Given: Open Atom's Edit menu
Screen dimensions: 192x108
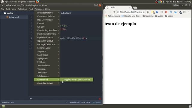Looking at the screenshot, I should pyautogui.click(x=8, y=9).
